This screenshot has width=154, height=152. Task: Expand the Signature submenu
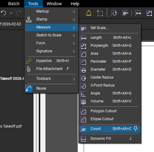click(x=51, y=51)
